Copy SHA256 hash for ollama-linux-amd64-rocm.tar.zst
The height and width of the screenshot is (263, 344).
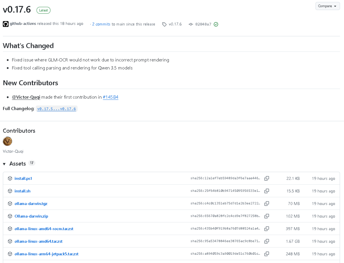(267, 229)
